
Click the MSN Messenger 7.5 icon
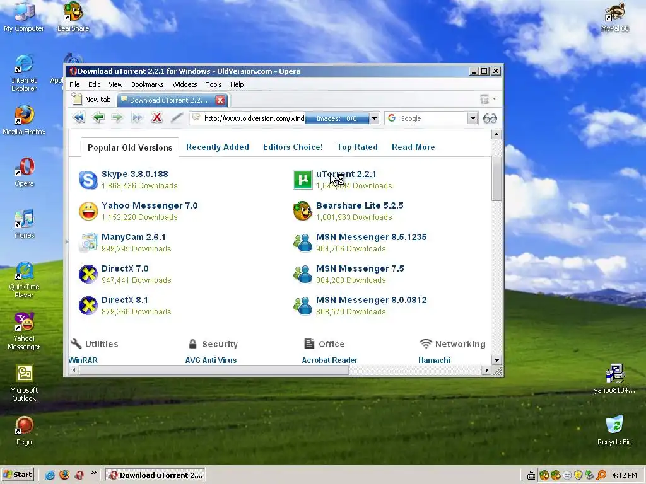point(303,274)
